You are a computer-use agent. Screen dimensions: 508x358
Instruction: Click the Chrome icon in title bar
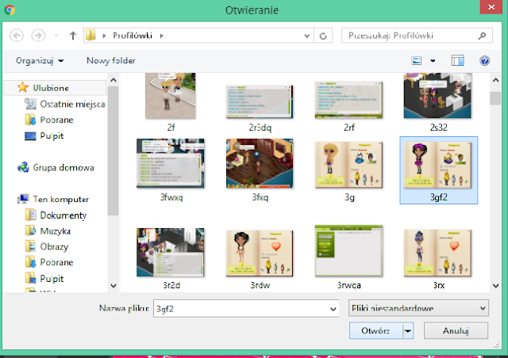coord(10,10)
